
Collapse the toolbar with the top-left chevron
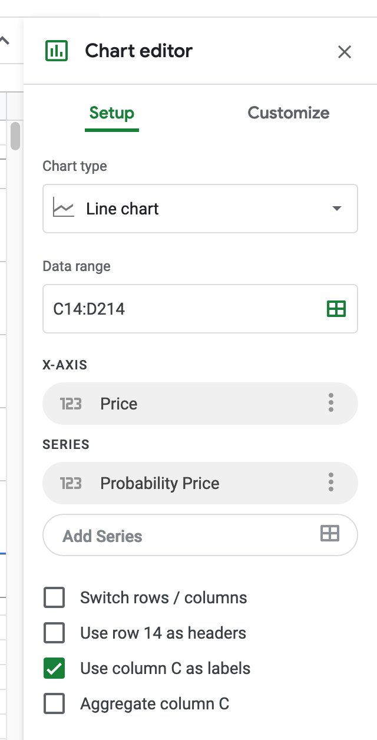pyautogui.click(x=5, y=41)
